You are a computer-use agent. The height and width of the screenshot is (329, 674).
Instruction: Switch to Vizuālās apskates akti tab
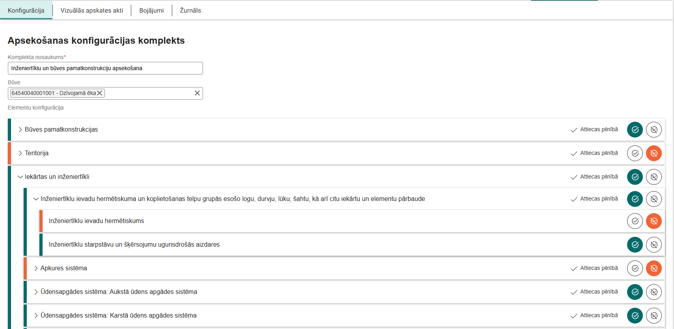coord(91,11)
